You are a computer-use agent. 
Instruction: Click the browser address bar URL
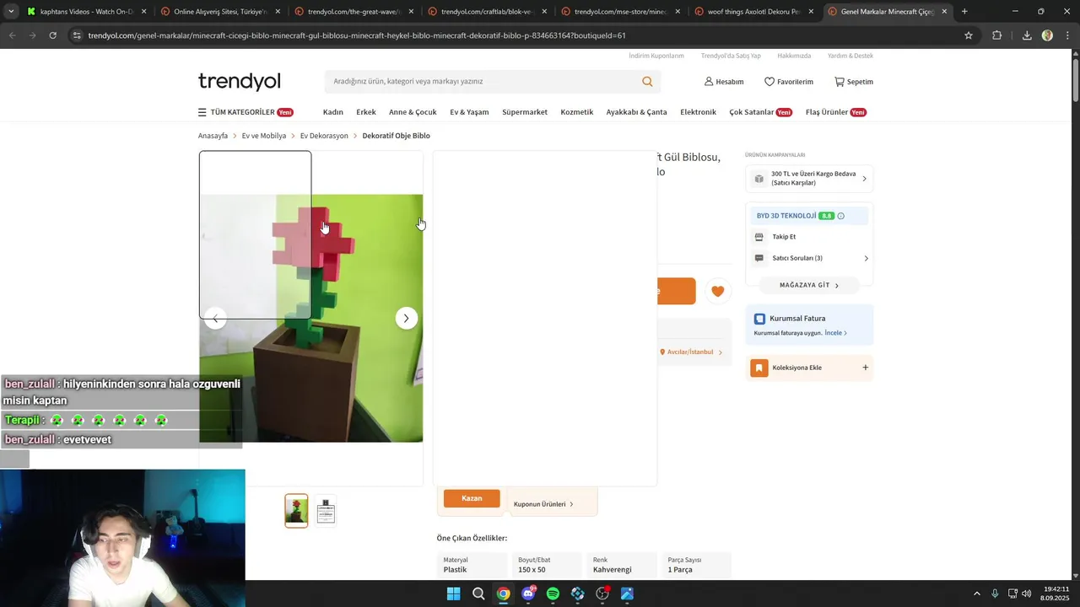tap(357, 35)
